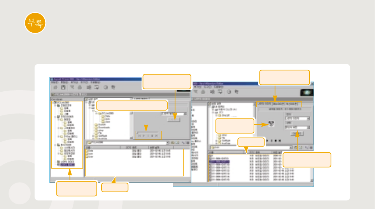Click the save disk icon in left window toolbar
The image size is (375, 209).
tap(63, 87)
